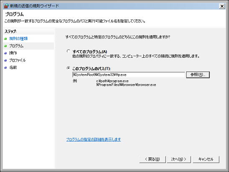Viewport: 229px width, 172px height.
Task: Click the example path c:\path\program.exe text
Action: (x=112, y=81)
